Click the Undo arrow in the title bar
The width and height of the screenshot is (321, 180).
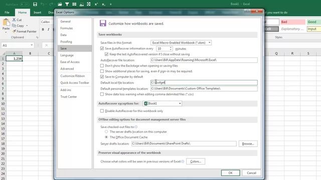[x=43, y=4]
